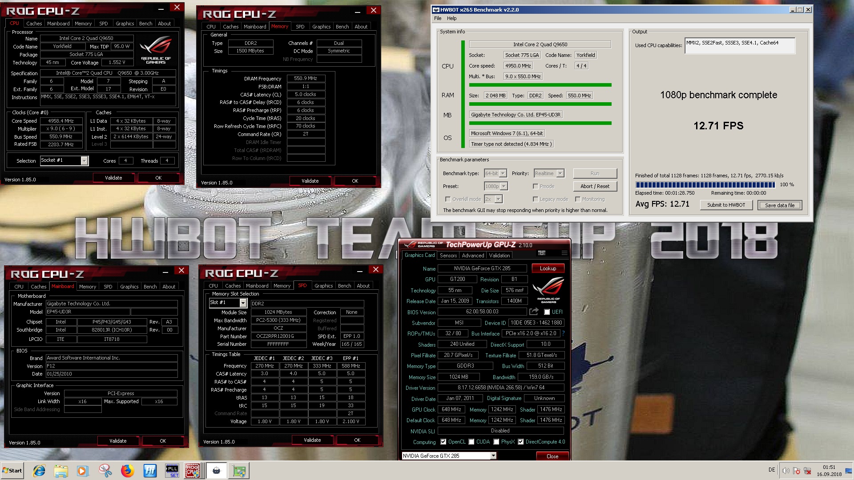Click the green bar under Multi. * Bus
Screen dimensions: 854x480
[540, 84]
